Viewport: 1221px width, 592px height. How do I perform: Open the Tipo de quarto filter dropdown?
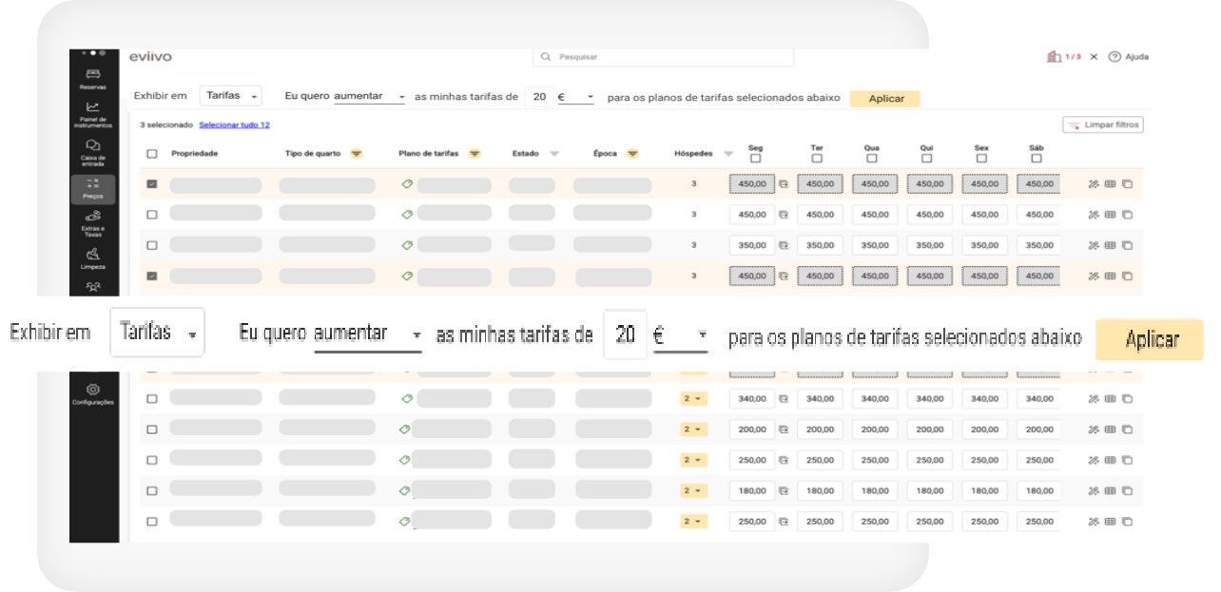click(x=357, y=154)
